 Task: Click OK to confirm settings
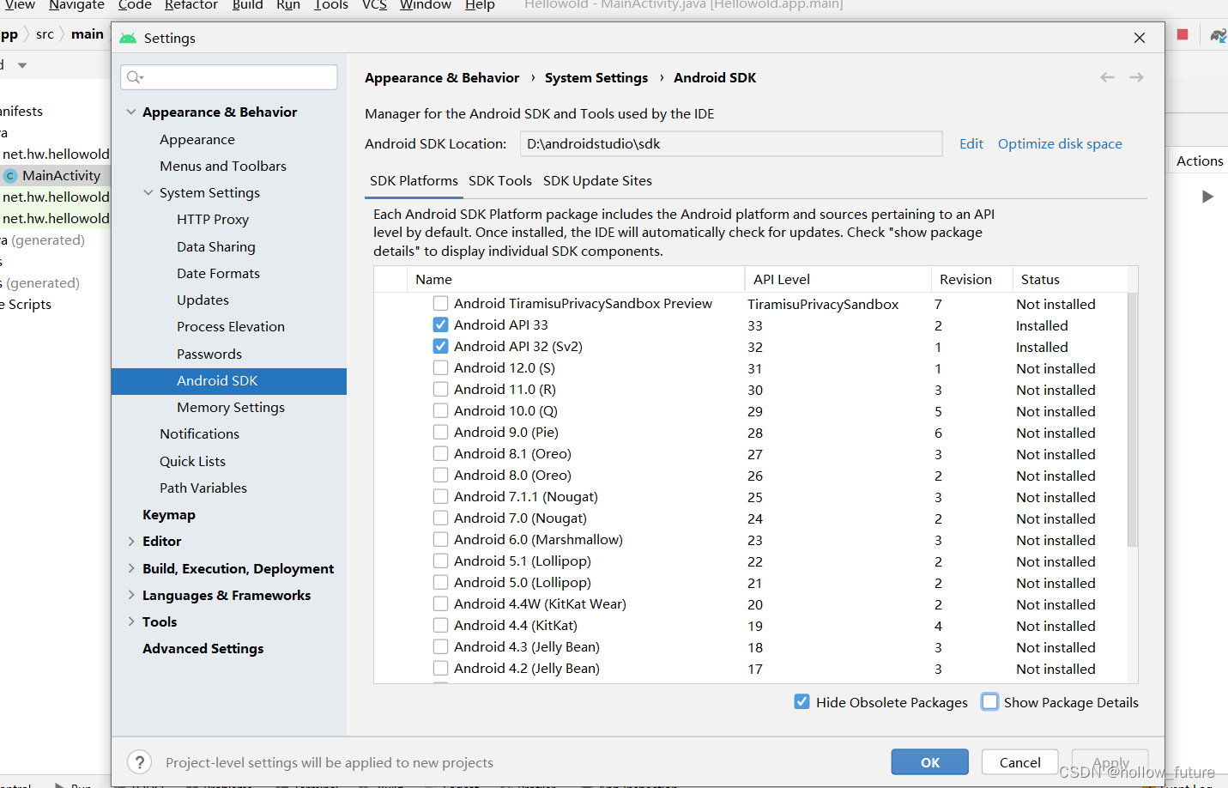(x=930, y=762)
